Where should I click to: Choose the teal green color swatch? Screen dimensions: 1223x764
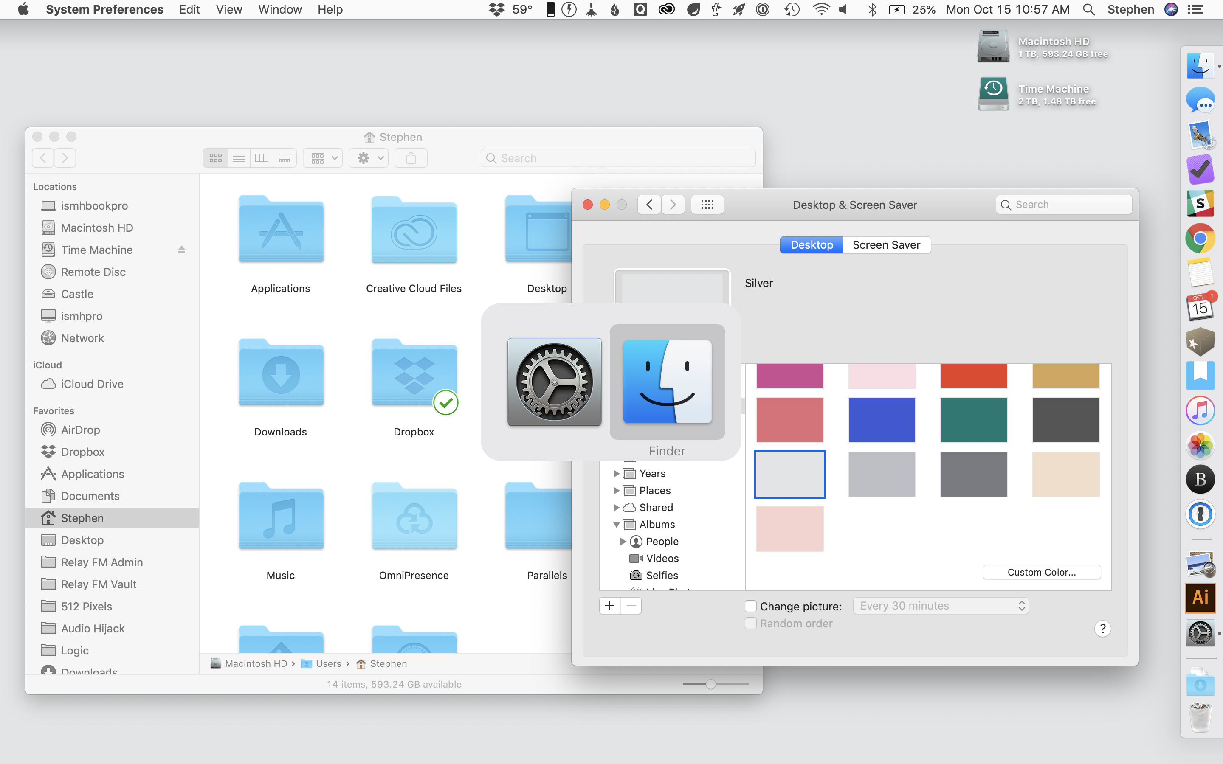click(x=973, y=420)
